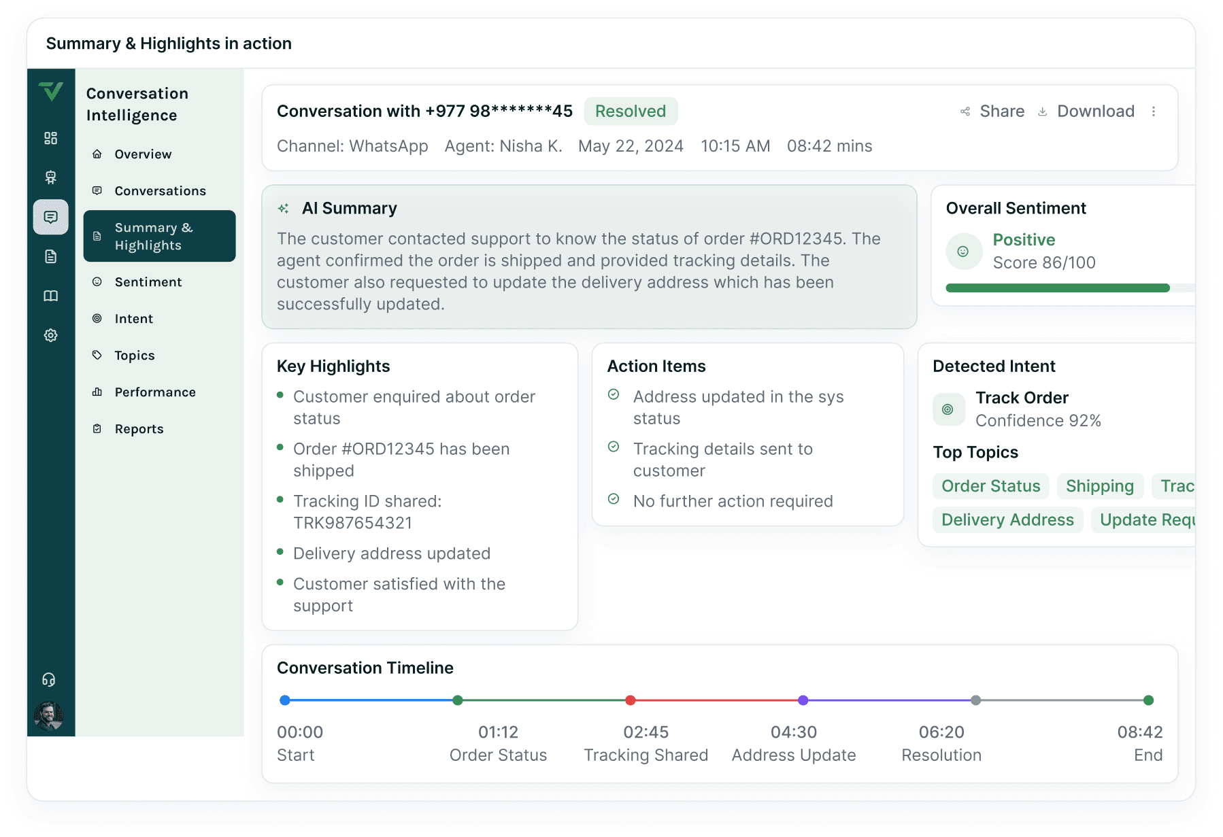Open the document icon in the dark rail

(x=51, y=256)
